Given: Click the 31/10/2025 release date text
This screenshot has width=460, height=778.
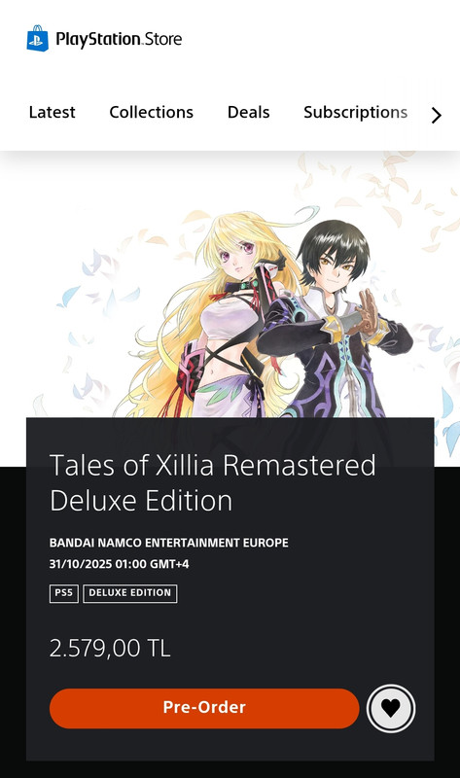Looking at the screenshot, I should coord(119,564).
